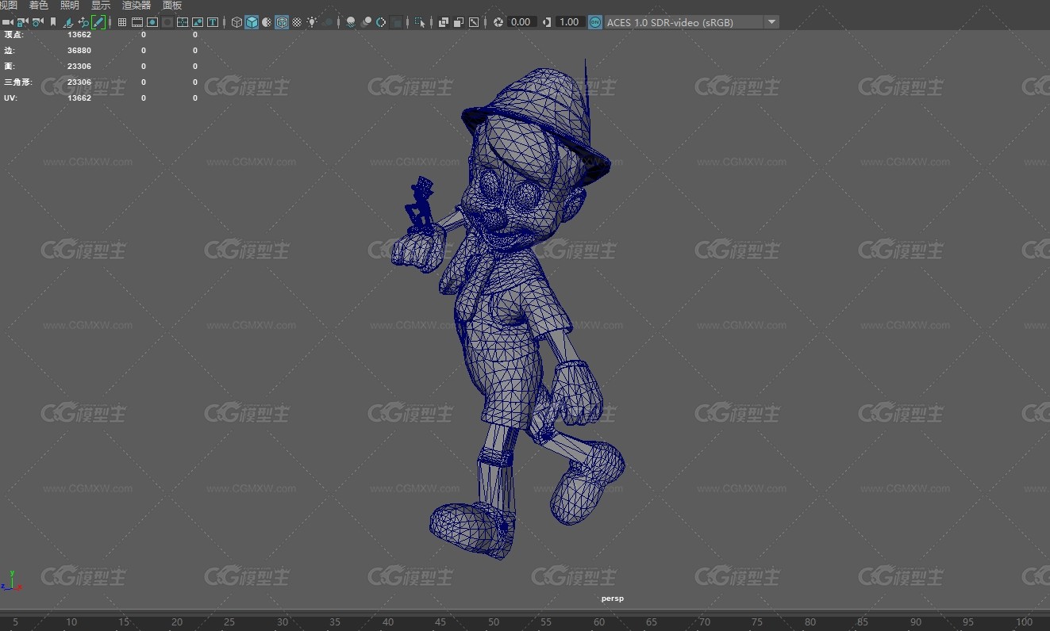
Task: Click the 面 count value 23306
Action: coord(79,67)
